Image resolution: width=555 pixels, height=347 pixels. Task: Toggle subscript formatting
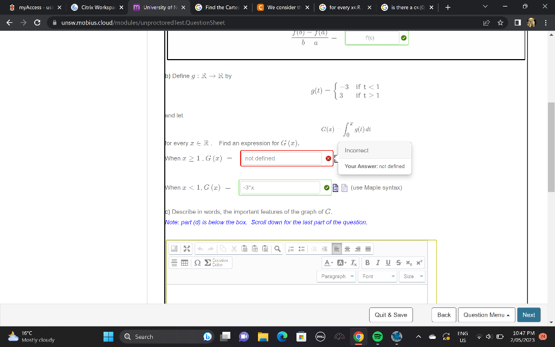coord(409,263)
